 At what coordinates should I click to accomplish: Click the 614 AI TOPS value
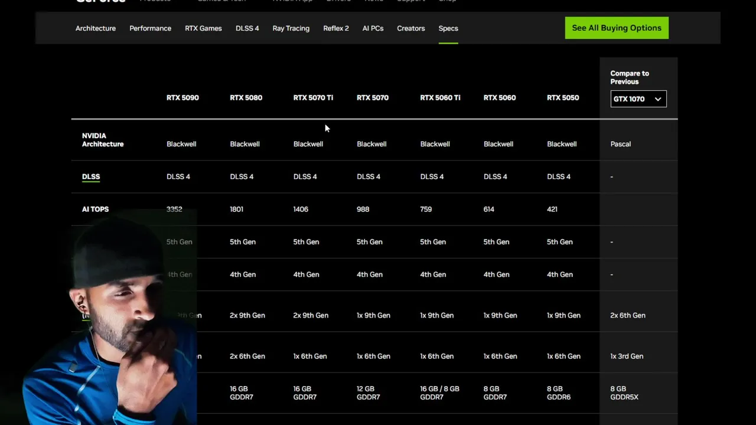coord(489,209)
